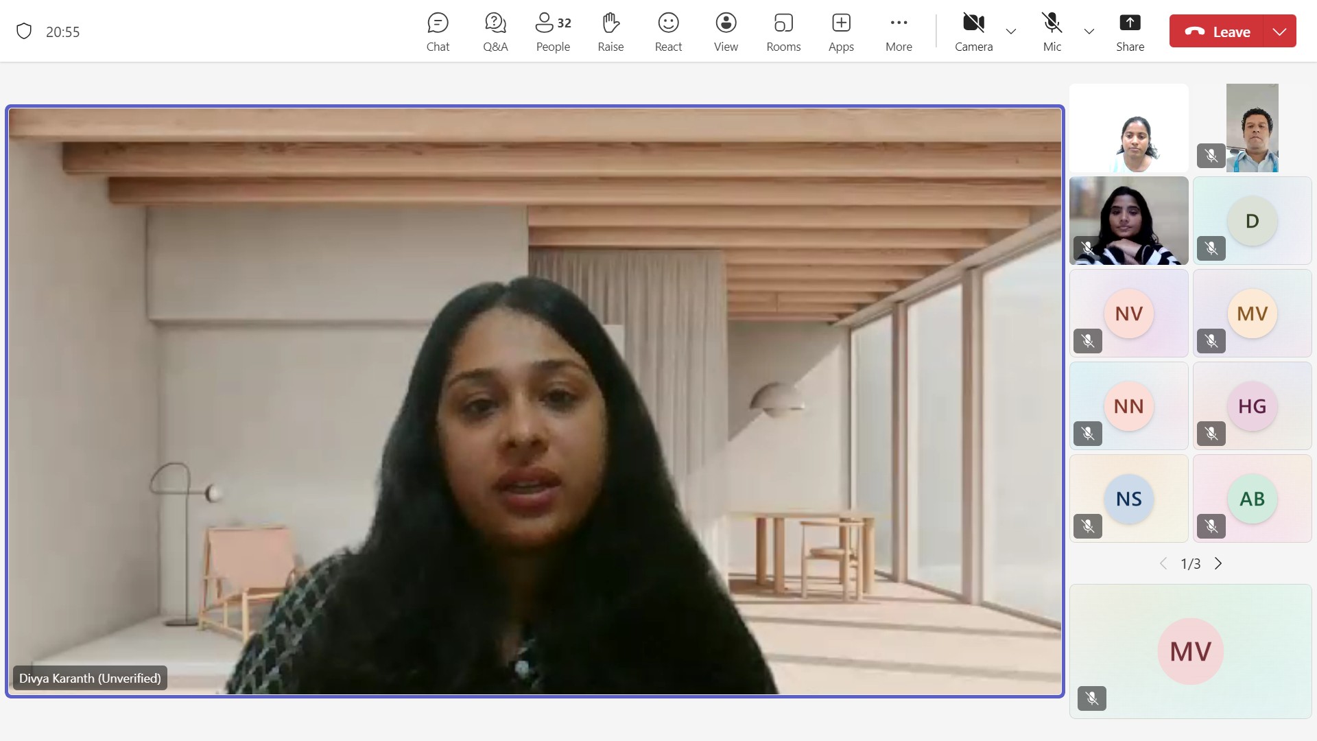The width and height of the screenshot is (1317, 741).
Task: Open the Apps panel
Action: tap(841, 31)
